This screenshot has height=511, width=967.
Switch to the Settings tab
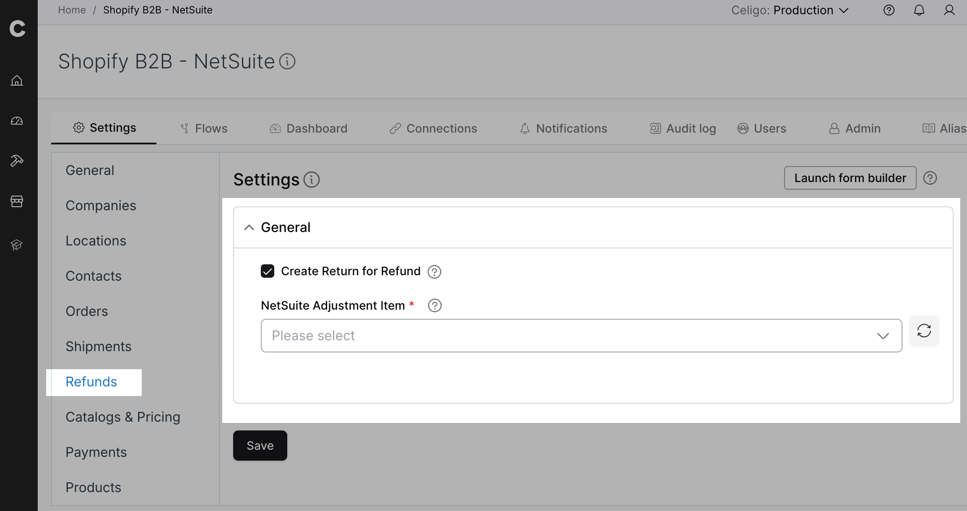pyautogui.click(x=104, y=128)
